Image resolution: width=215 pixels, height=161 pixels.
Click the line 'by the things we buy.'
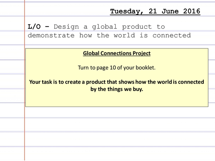(x=117, y=89)
